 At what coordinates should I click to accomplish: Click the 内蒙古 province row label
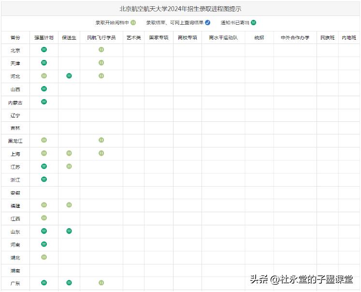pyautogui.click(x=15, y=102)
